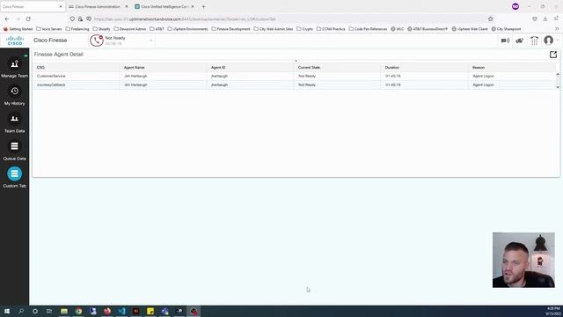Open the Voice Servers bookmark folder
This screenshot has width=563, height=317.
(49, 29)
